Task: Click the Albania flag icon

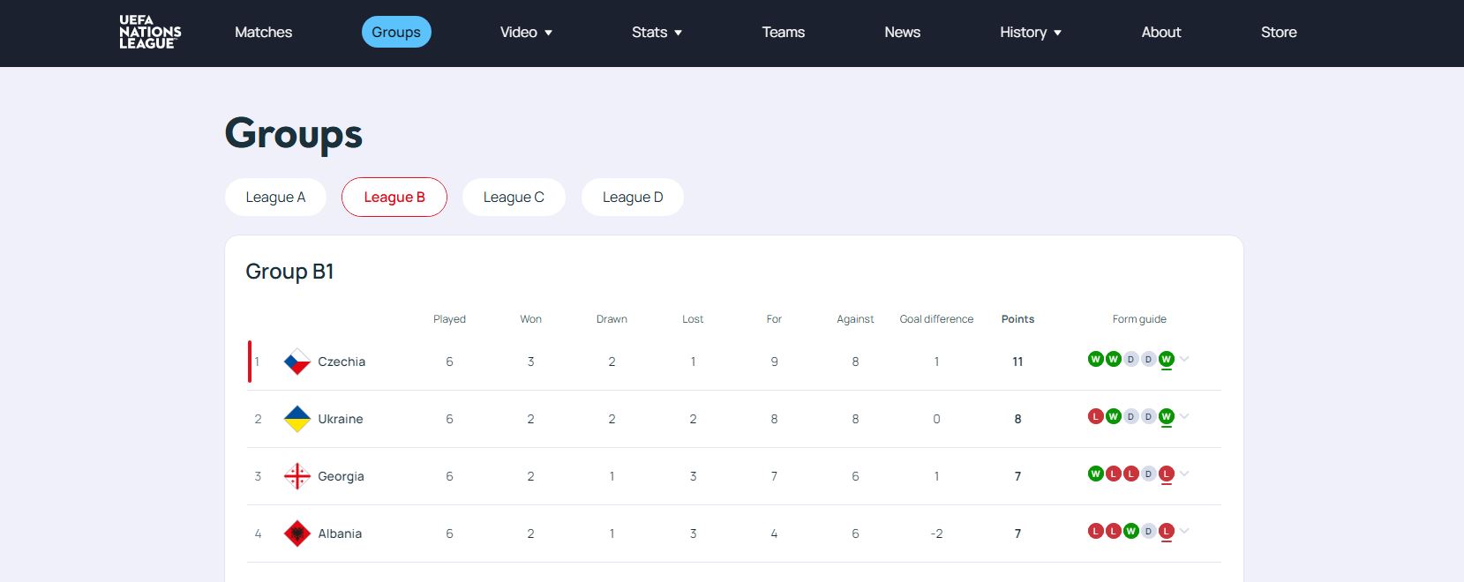Action: (x=297, y=533)
